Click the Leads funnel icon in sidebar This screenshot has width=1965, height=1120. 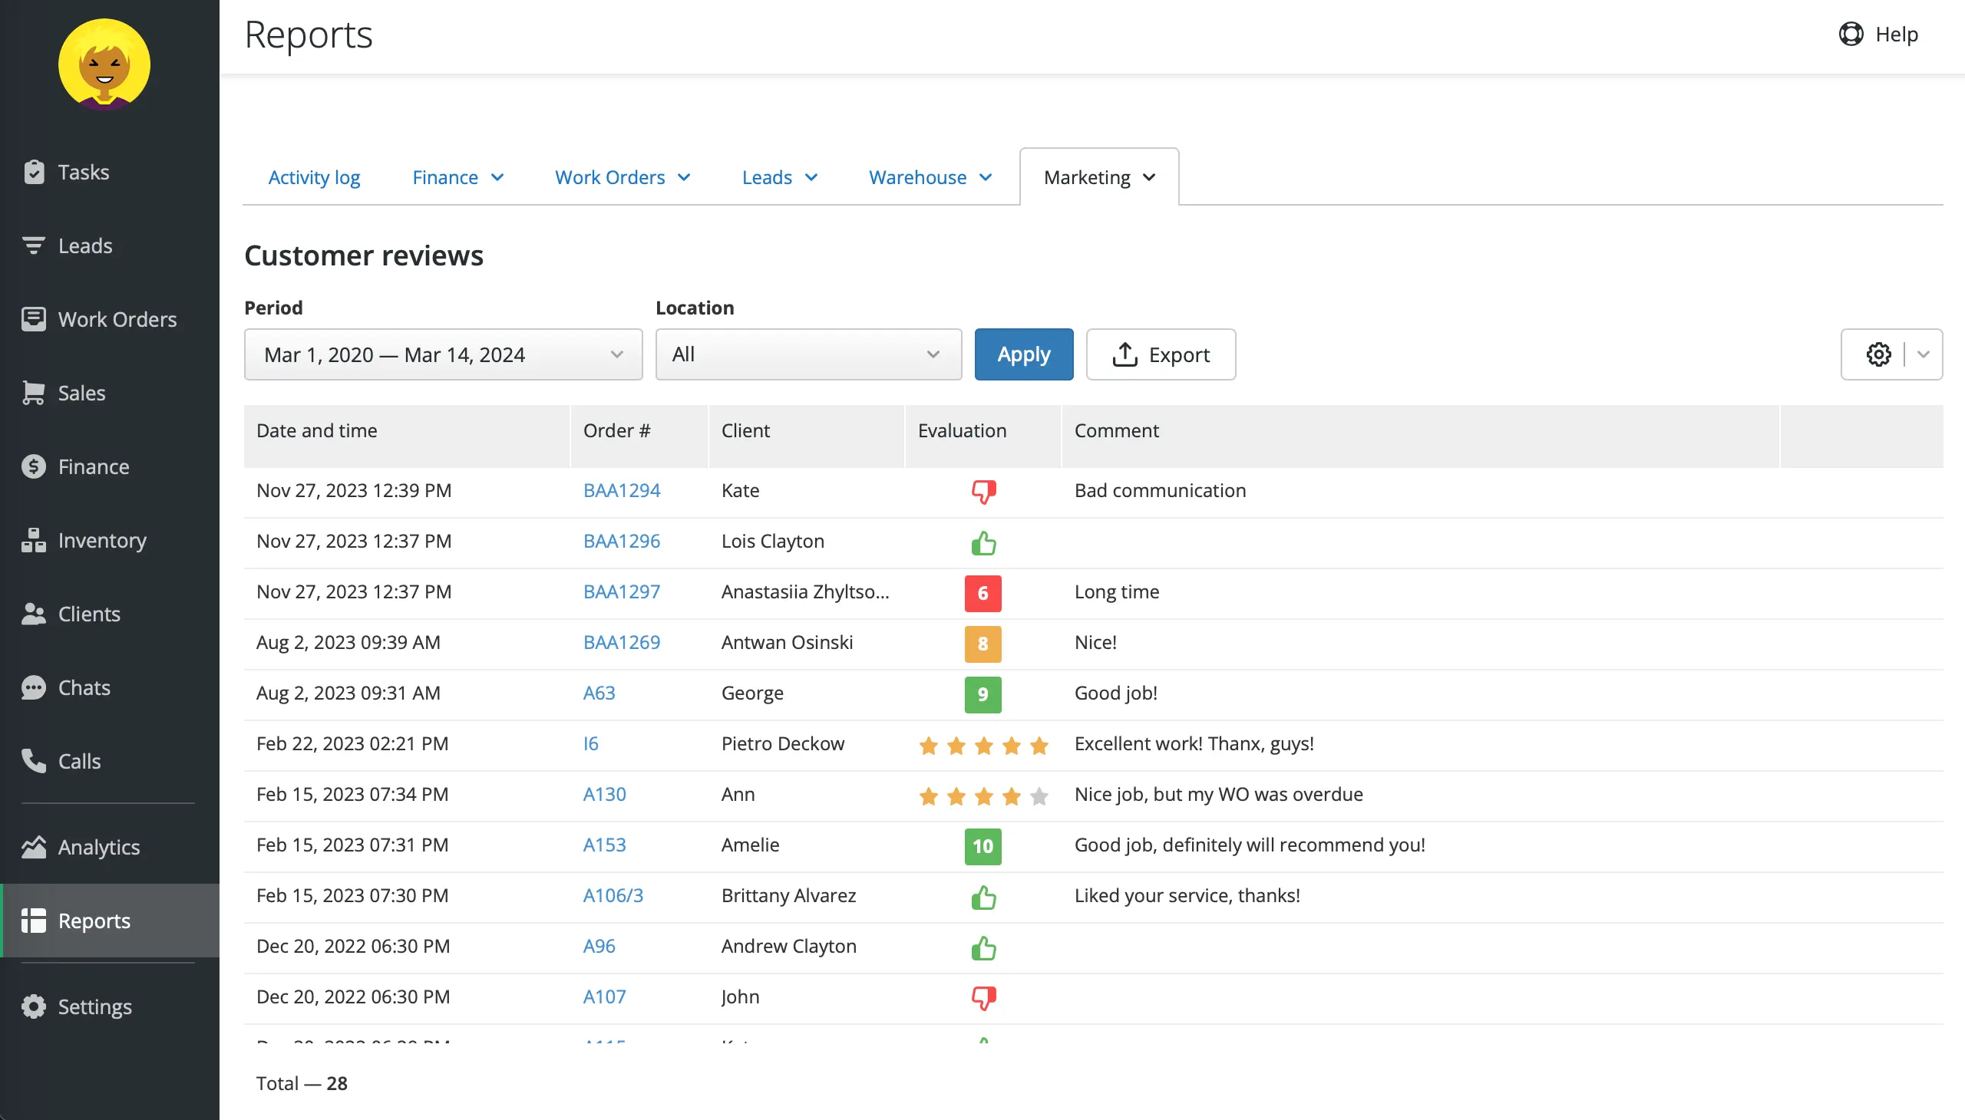point(34,245)
